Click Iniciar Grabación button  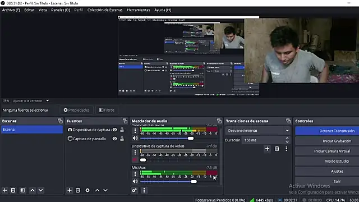pos(327,141)
